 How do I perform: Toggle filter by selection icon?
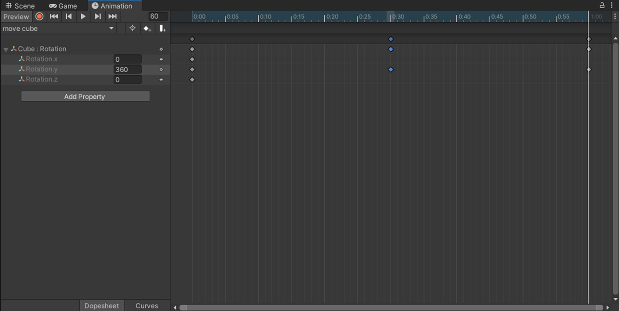pyautogui.click(x=132, y=28)
